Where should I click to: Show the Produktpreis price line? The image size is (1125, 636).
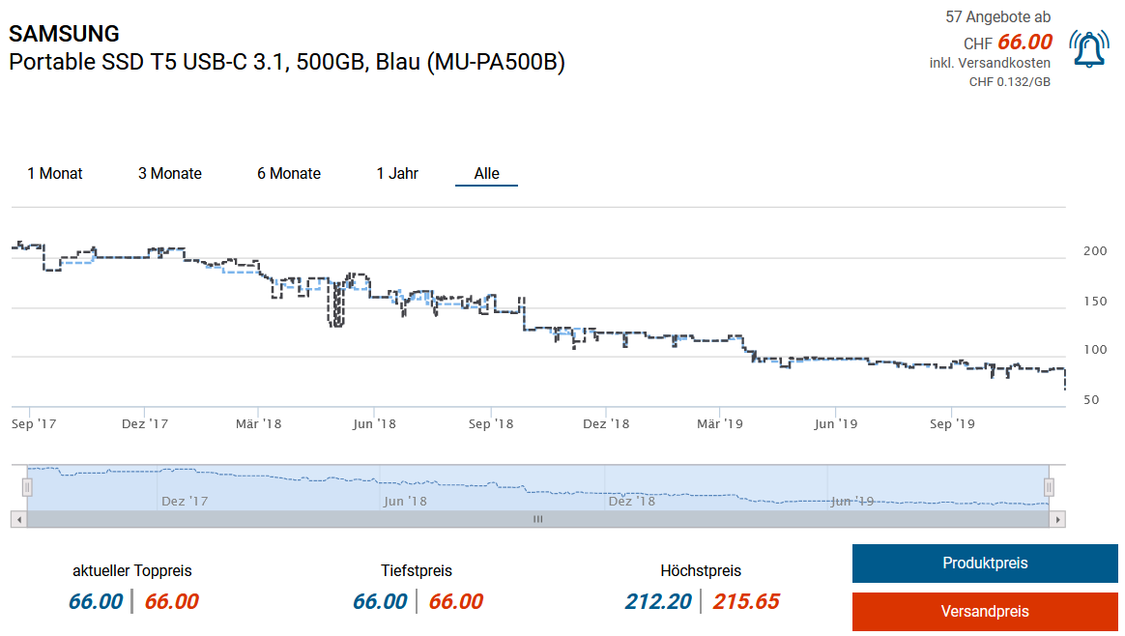[x=985, y=564]
